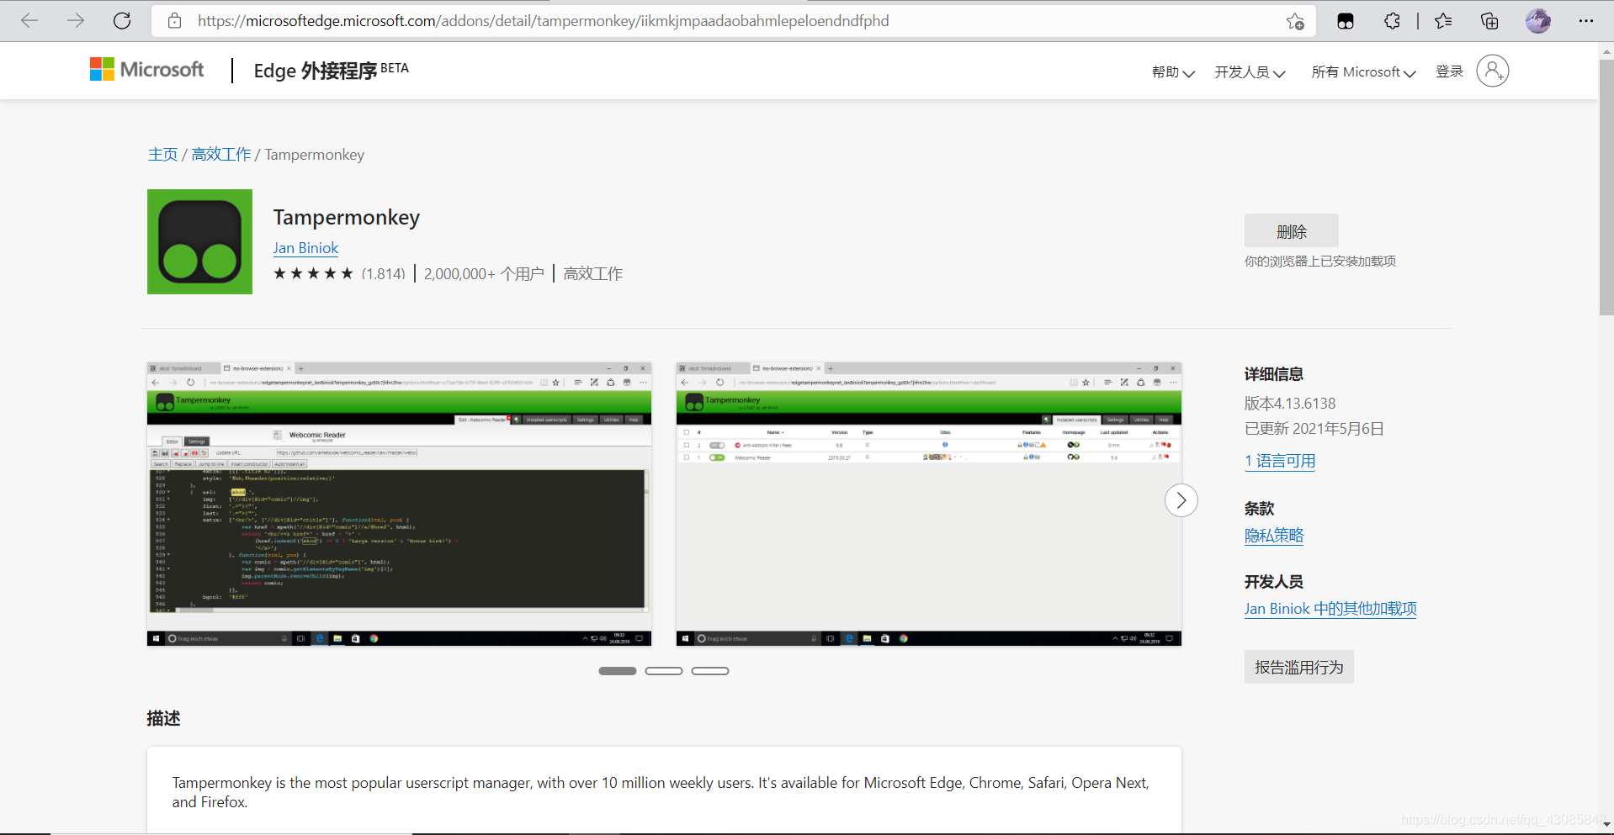The width and height of the screenshot is (1614, 835).
Task: Click the 报告滥用行为 button
Action: coord(1299,667)
